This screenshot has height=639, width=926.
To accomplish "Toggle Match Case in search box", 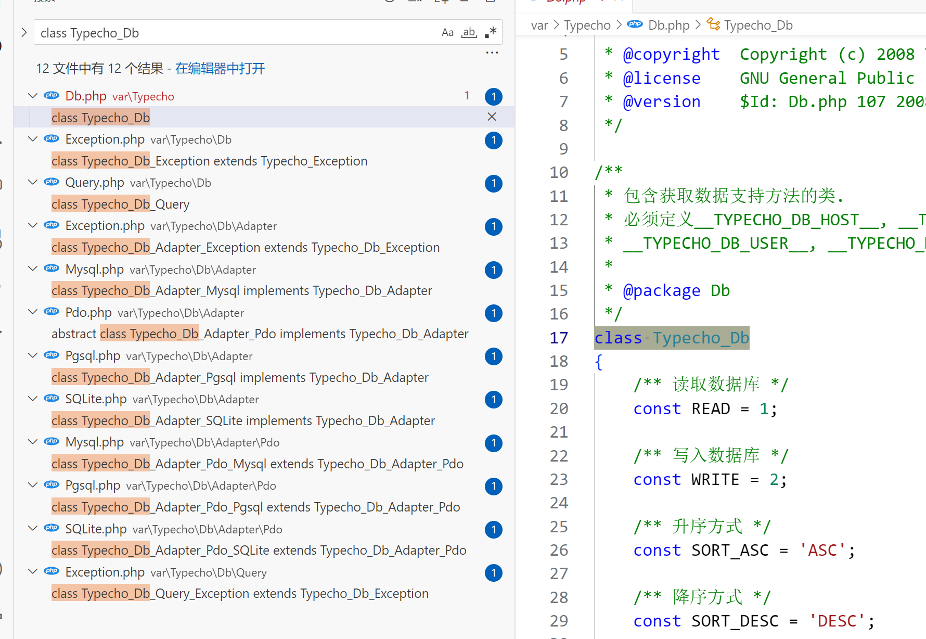I will point(447,33).
